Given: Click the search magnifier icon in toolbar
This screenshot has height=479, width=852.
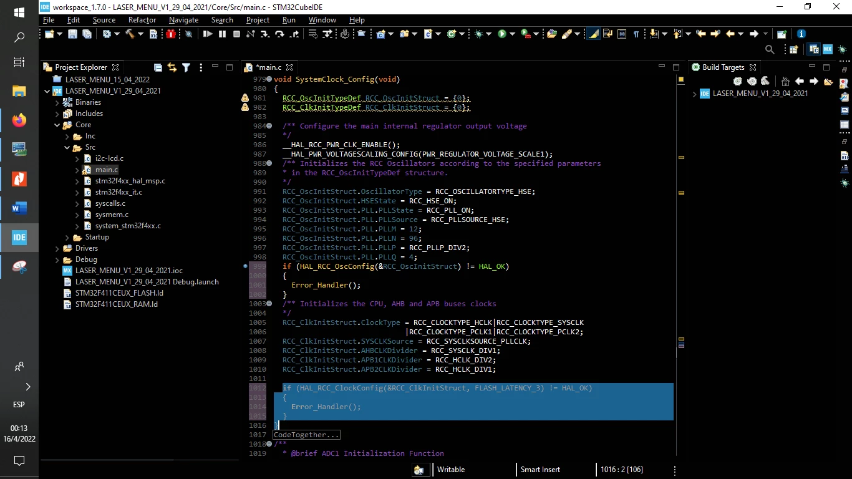Looking at the screenshot, I should point(770,49).
